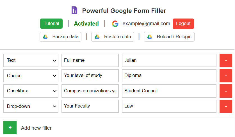The image size is (235, 137).
Task: Expand the Choice type dropdown
Action: tap(31, 76)
